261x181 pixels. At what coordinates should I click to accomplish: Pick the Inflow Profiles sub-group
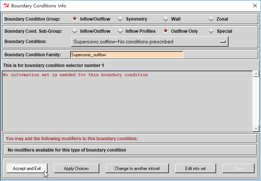click(x=121, y=31)
